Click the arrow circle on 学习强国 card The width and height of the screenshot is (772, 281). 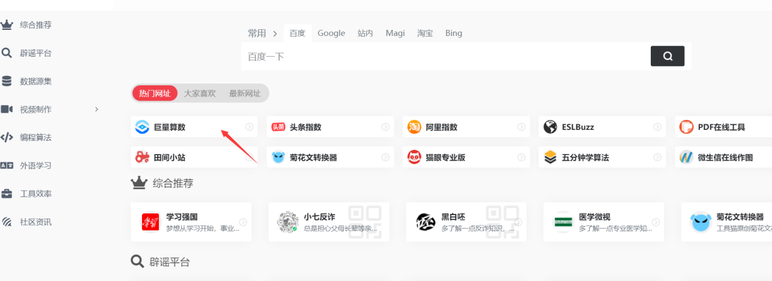tap(243, 222)
